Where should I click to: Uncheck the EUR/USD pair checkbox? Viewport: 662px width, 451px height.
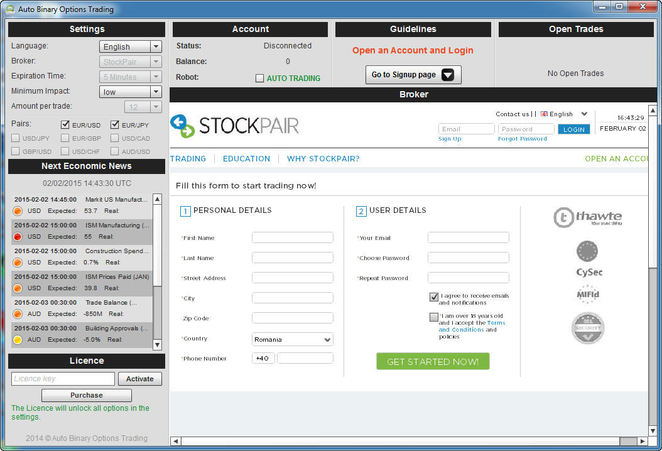(65, 124)
